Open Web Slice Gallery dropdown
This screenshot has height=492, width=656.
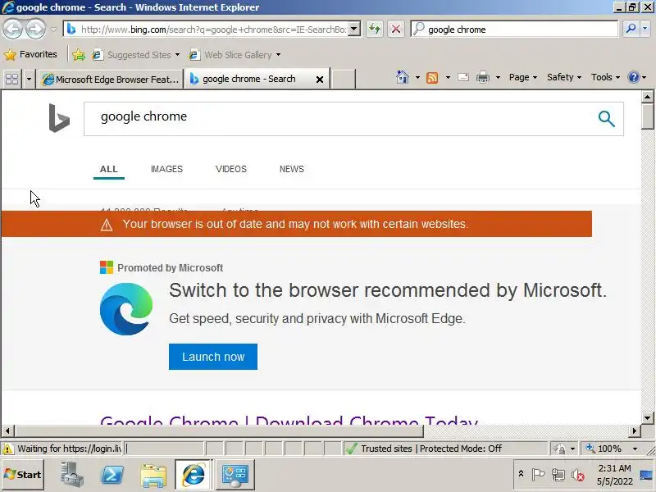pyautogui.click(x=235, y=55)
